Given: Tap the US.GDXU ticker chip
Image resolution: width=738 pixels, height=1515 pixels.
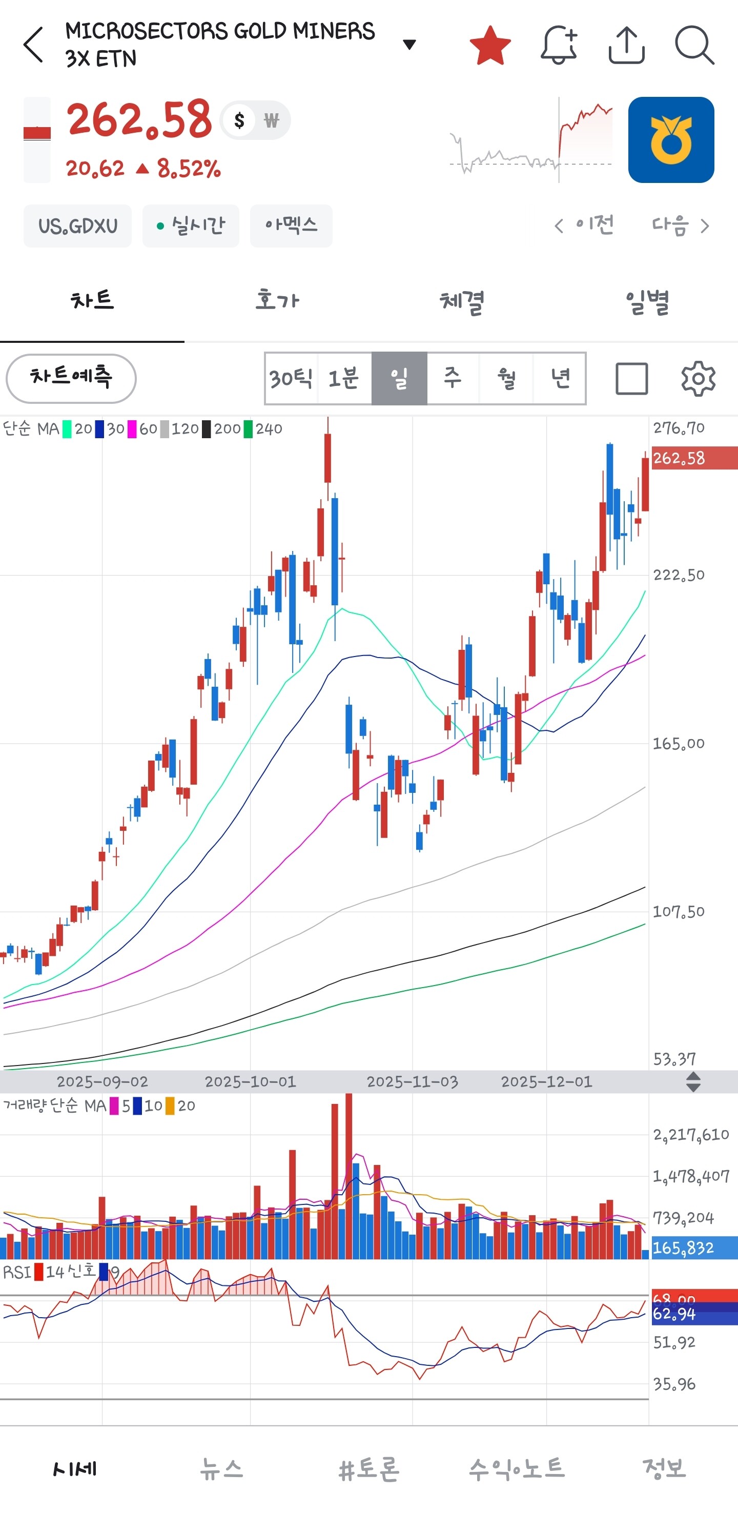Looking at the screenshot, I should click(77, 226).
